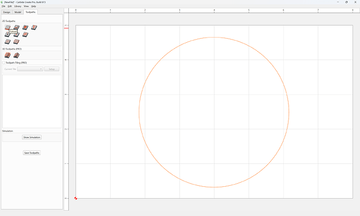Switch to the Design tab
The height and width of the screenshot is (216, 360).
(x=7, y=12)
